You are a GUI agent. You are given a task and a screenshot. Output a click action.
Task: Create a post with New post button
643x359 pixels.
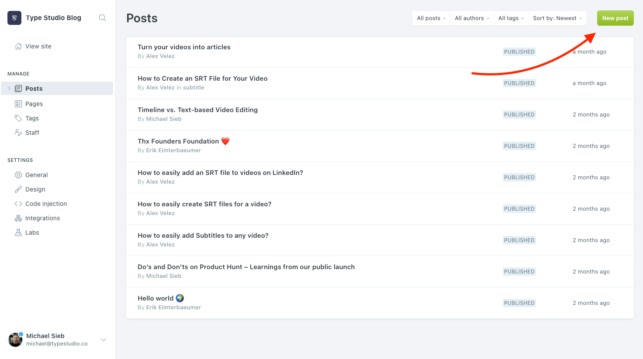[x=615, y=18]
